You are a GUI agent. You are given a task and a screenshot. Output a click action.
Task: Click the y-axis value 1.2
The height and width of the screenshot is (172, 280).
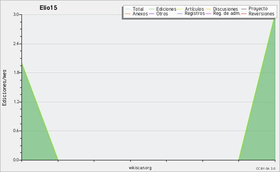tap(16, 102)
